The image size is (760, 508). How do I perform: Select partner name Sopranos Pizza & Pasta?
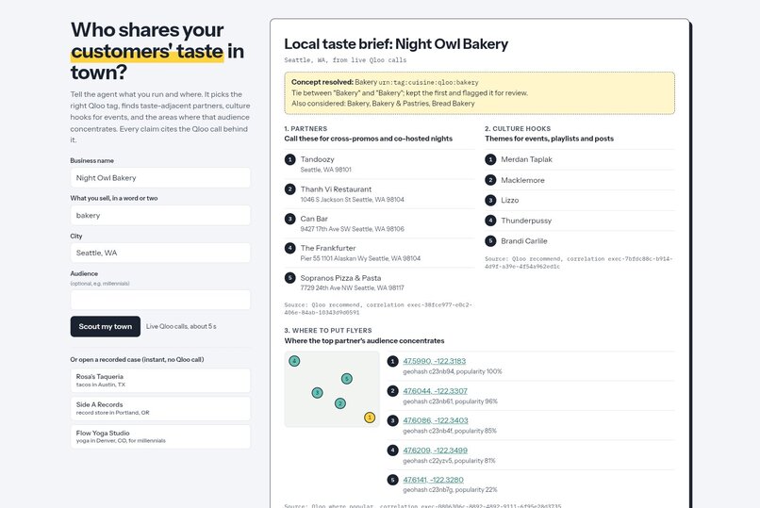(340, 278)
